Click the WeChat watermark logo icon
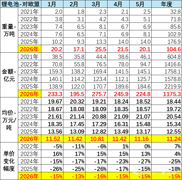182x180 pixels. 136,173
